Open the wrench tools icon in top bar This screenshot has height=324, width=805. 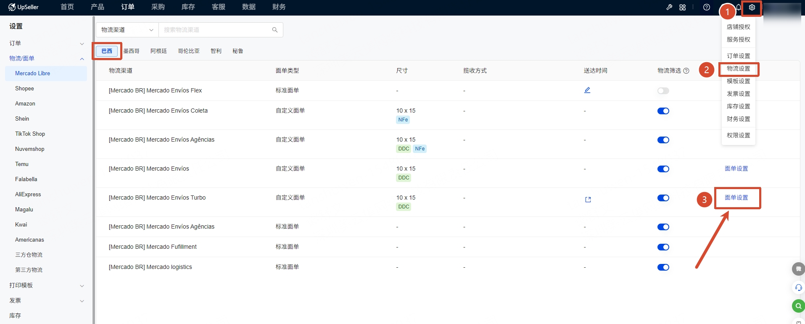[669, 7]
